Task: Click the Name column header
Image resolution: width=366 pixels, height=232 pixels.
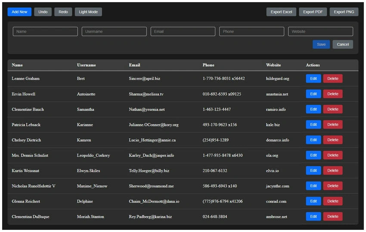Action: pyautogui.click(x=17, y=65)
